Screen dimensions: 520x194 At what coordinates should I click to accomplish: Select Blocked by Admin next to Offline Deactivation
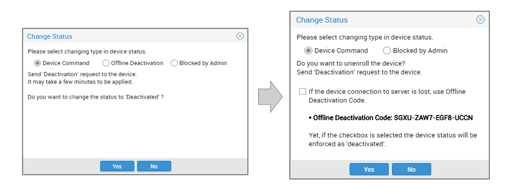[x=199, y=63]
